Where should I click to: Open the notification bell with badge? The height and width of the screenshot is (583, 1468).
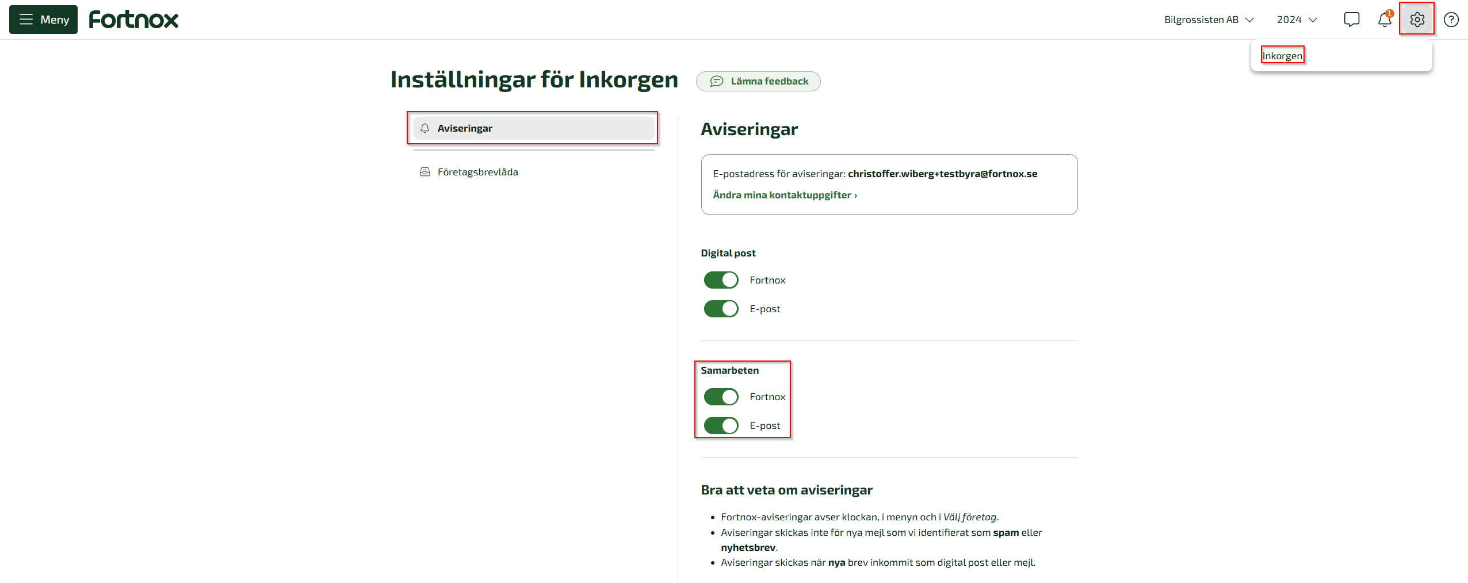[x=1385, y=19]
